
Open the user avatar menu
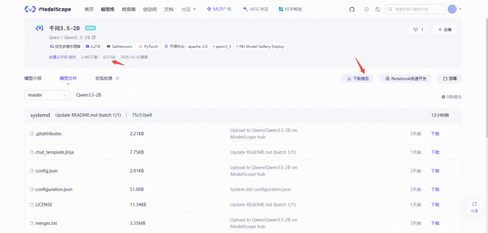(452, 9)
